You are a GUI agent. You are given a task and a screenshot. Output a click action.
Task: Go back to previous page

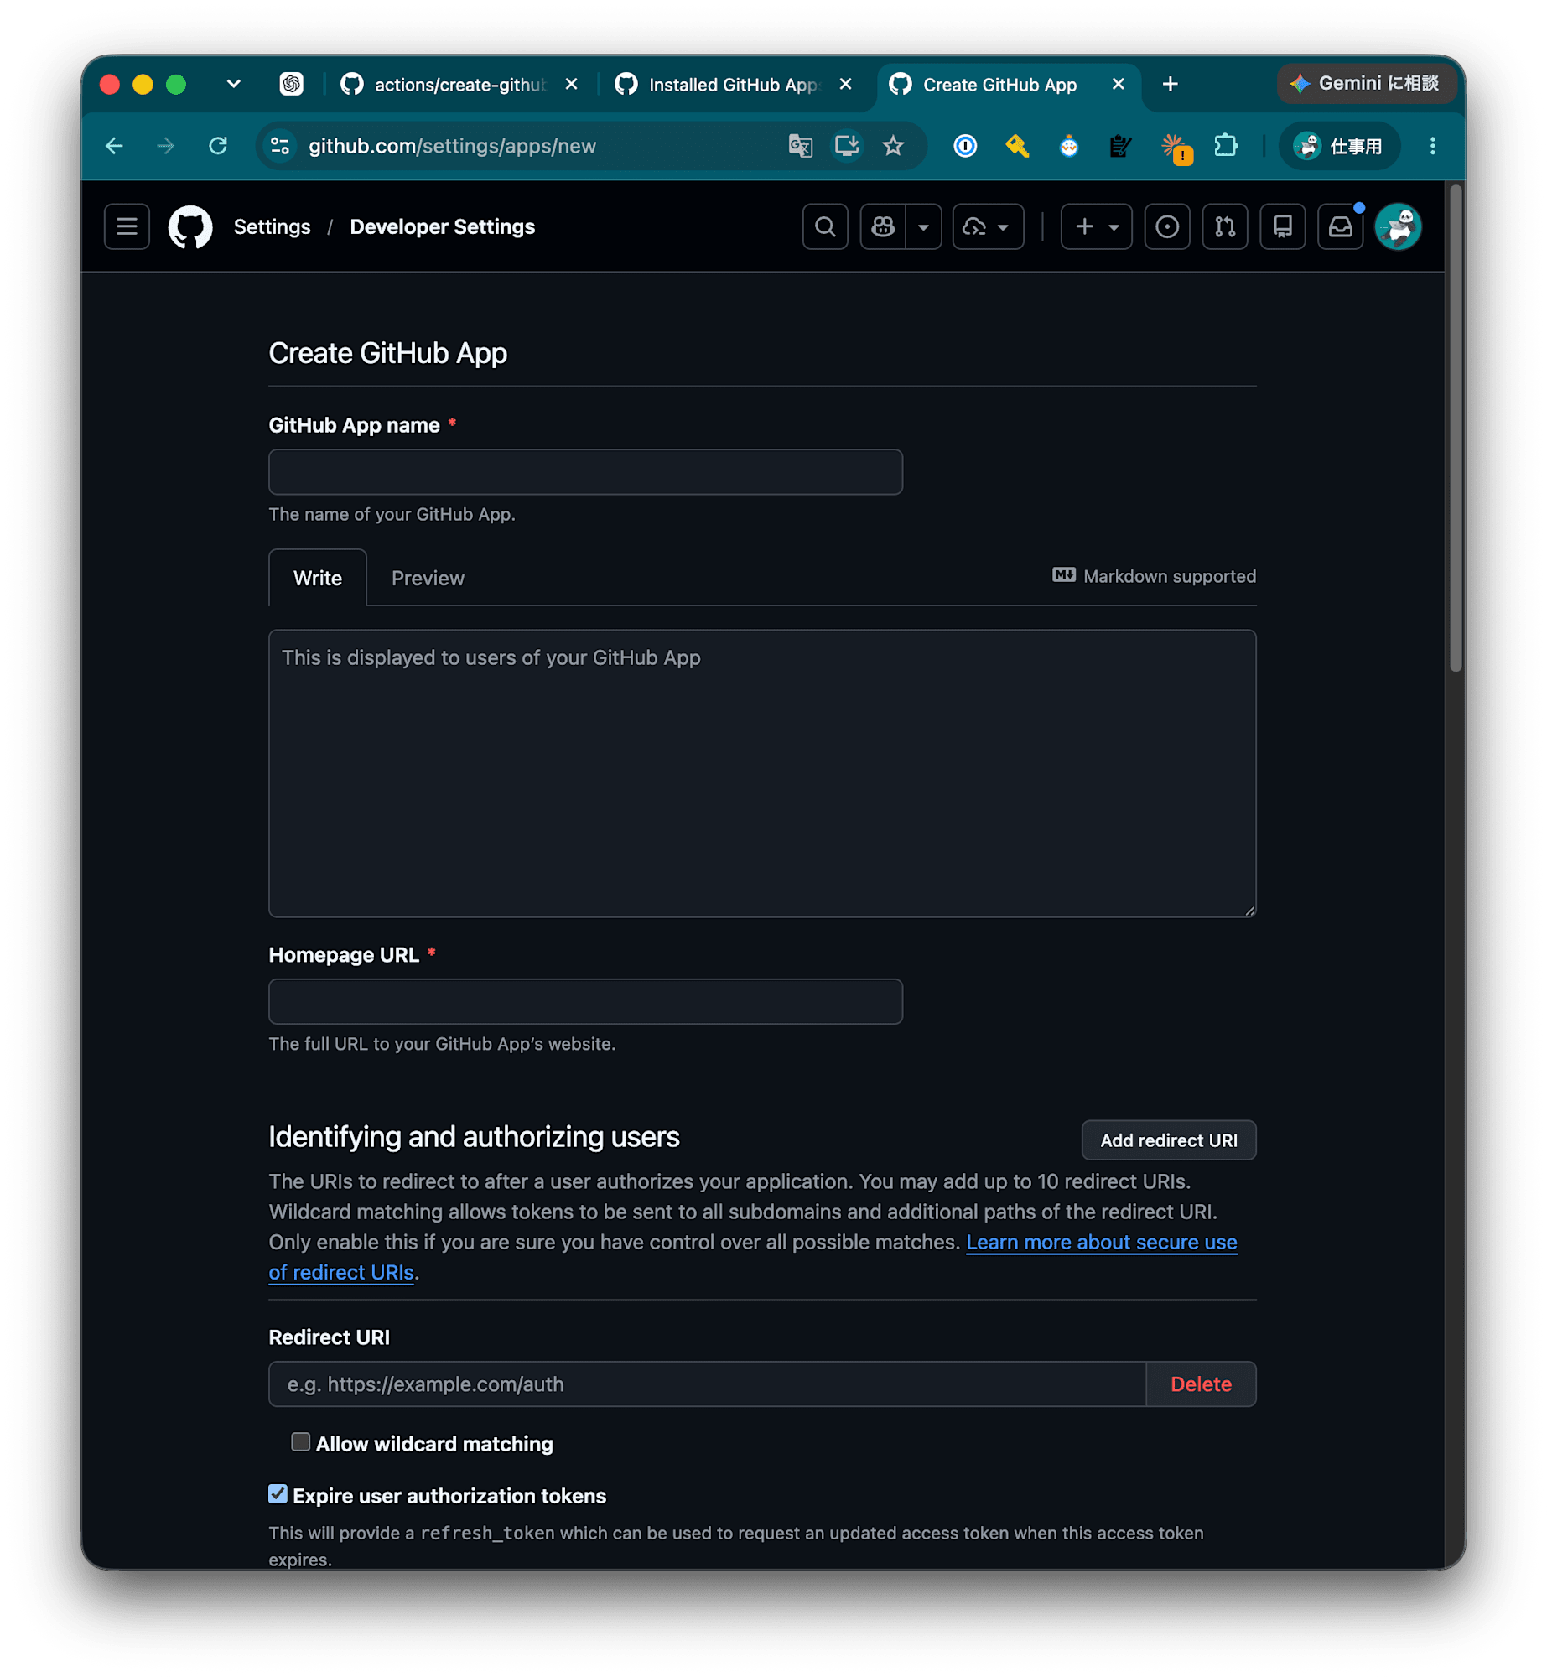(115, 146)
